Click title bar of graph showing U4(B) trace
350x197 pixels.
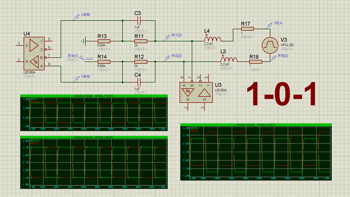256,125
